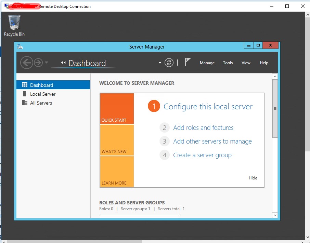
Task: Open the notifications flag icon
Action: [x=188, y=62]
